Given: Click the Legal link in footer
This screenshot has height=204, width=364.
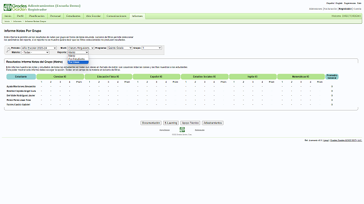Looking at the screenshot, I should click(x=326, y=141).
